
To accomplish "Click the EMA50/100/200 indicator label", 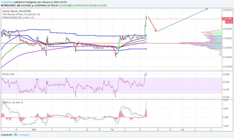I will [x=18, y=18].
